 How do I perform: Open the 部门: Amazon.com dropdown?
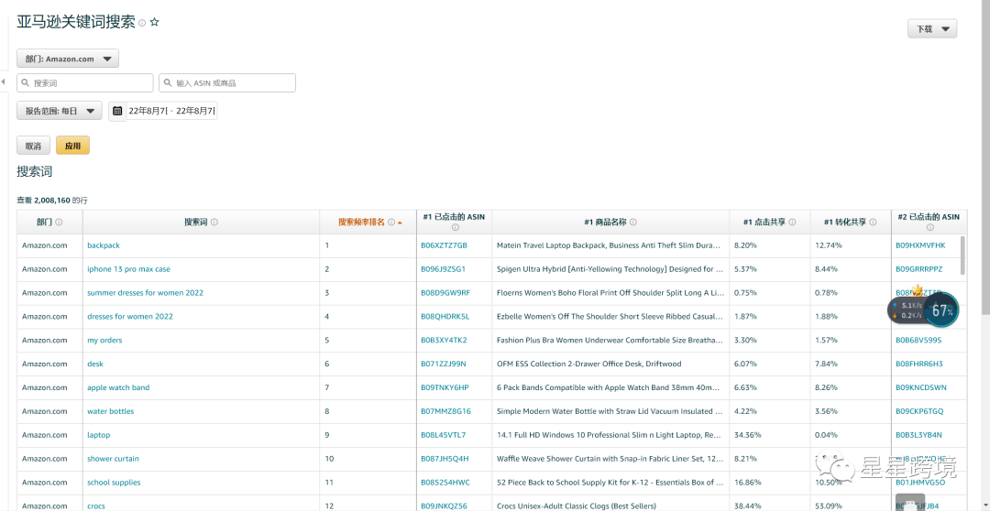[68, 59]
